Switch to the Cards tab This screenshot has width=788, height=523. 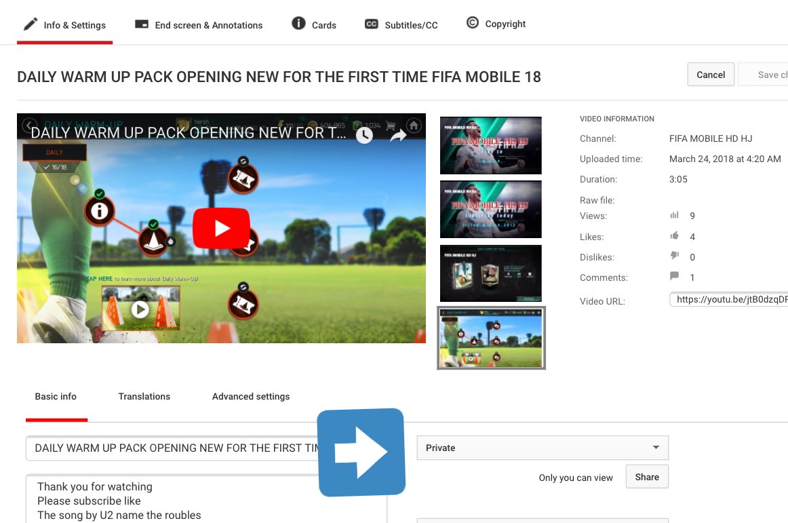point(313,24)
